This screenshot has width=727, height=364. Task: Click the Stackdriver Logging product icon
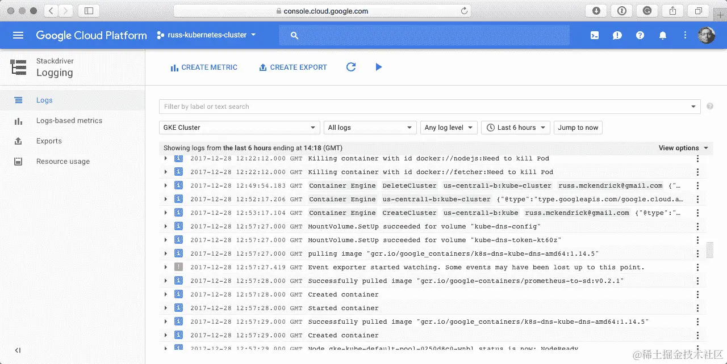tap(19, 67)
